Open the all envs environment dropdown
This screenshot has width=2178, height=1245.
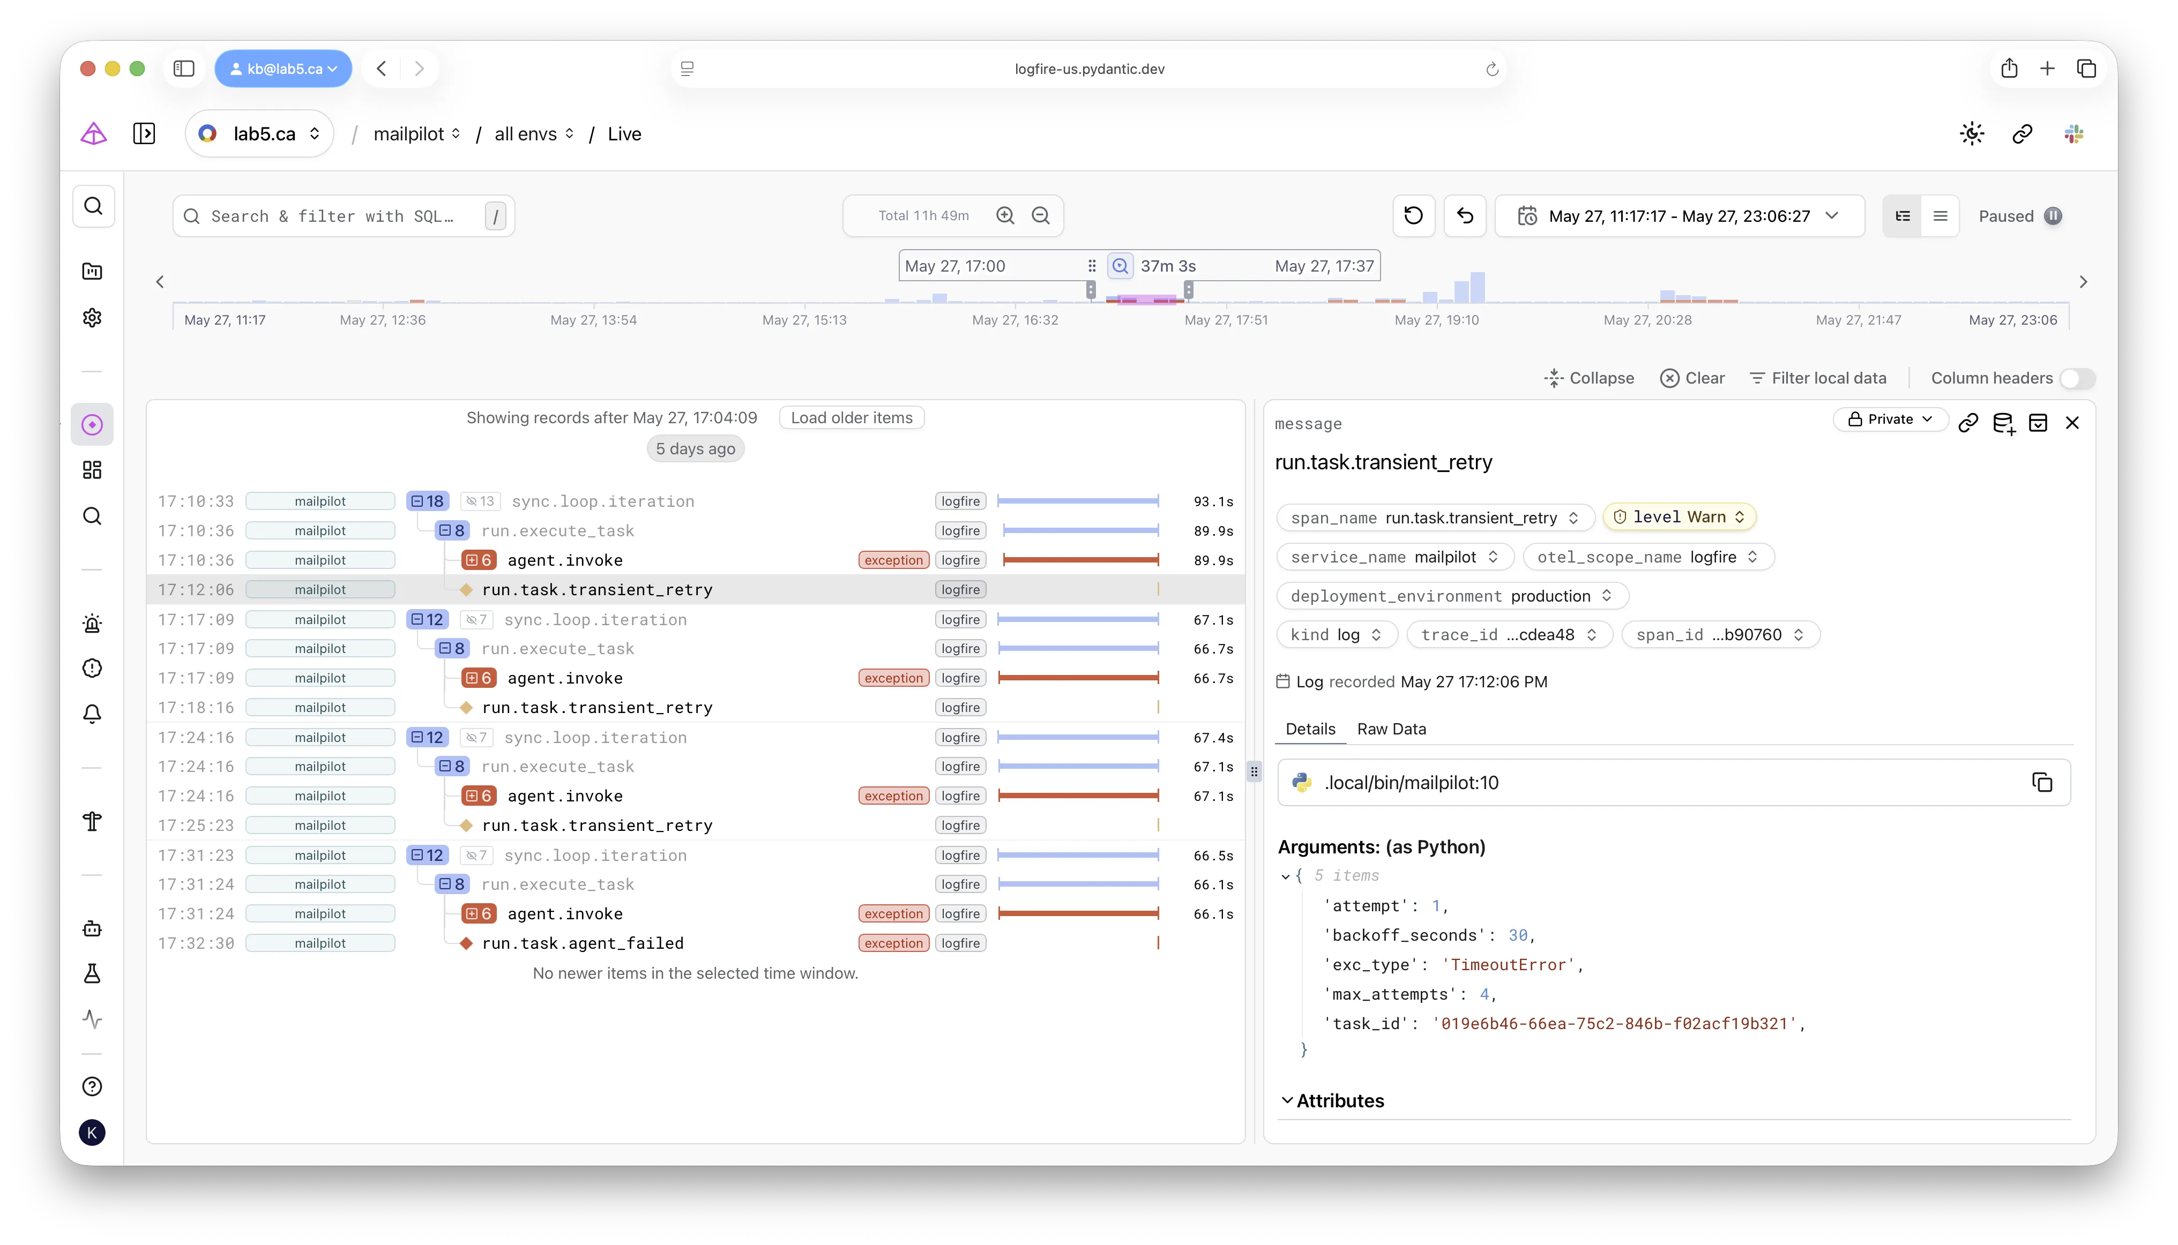click(x=534, y=133)
